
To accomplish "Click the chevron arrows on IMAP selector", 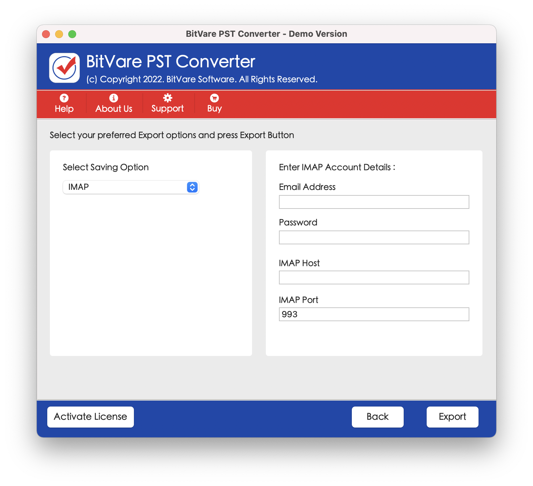I will 192,187.
